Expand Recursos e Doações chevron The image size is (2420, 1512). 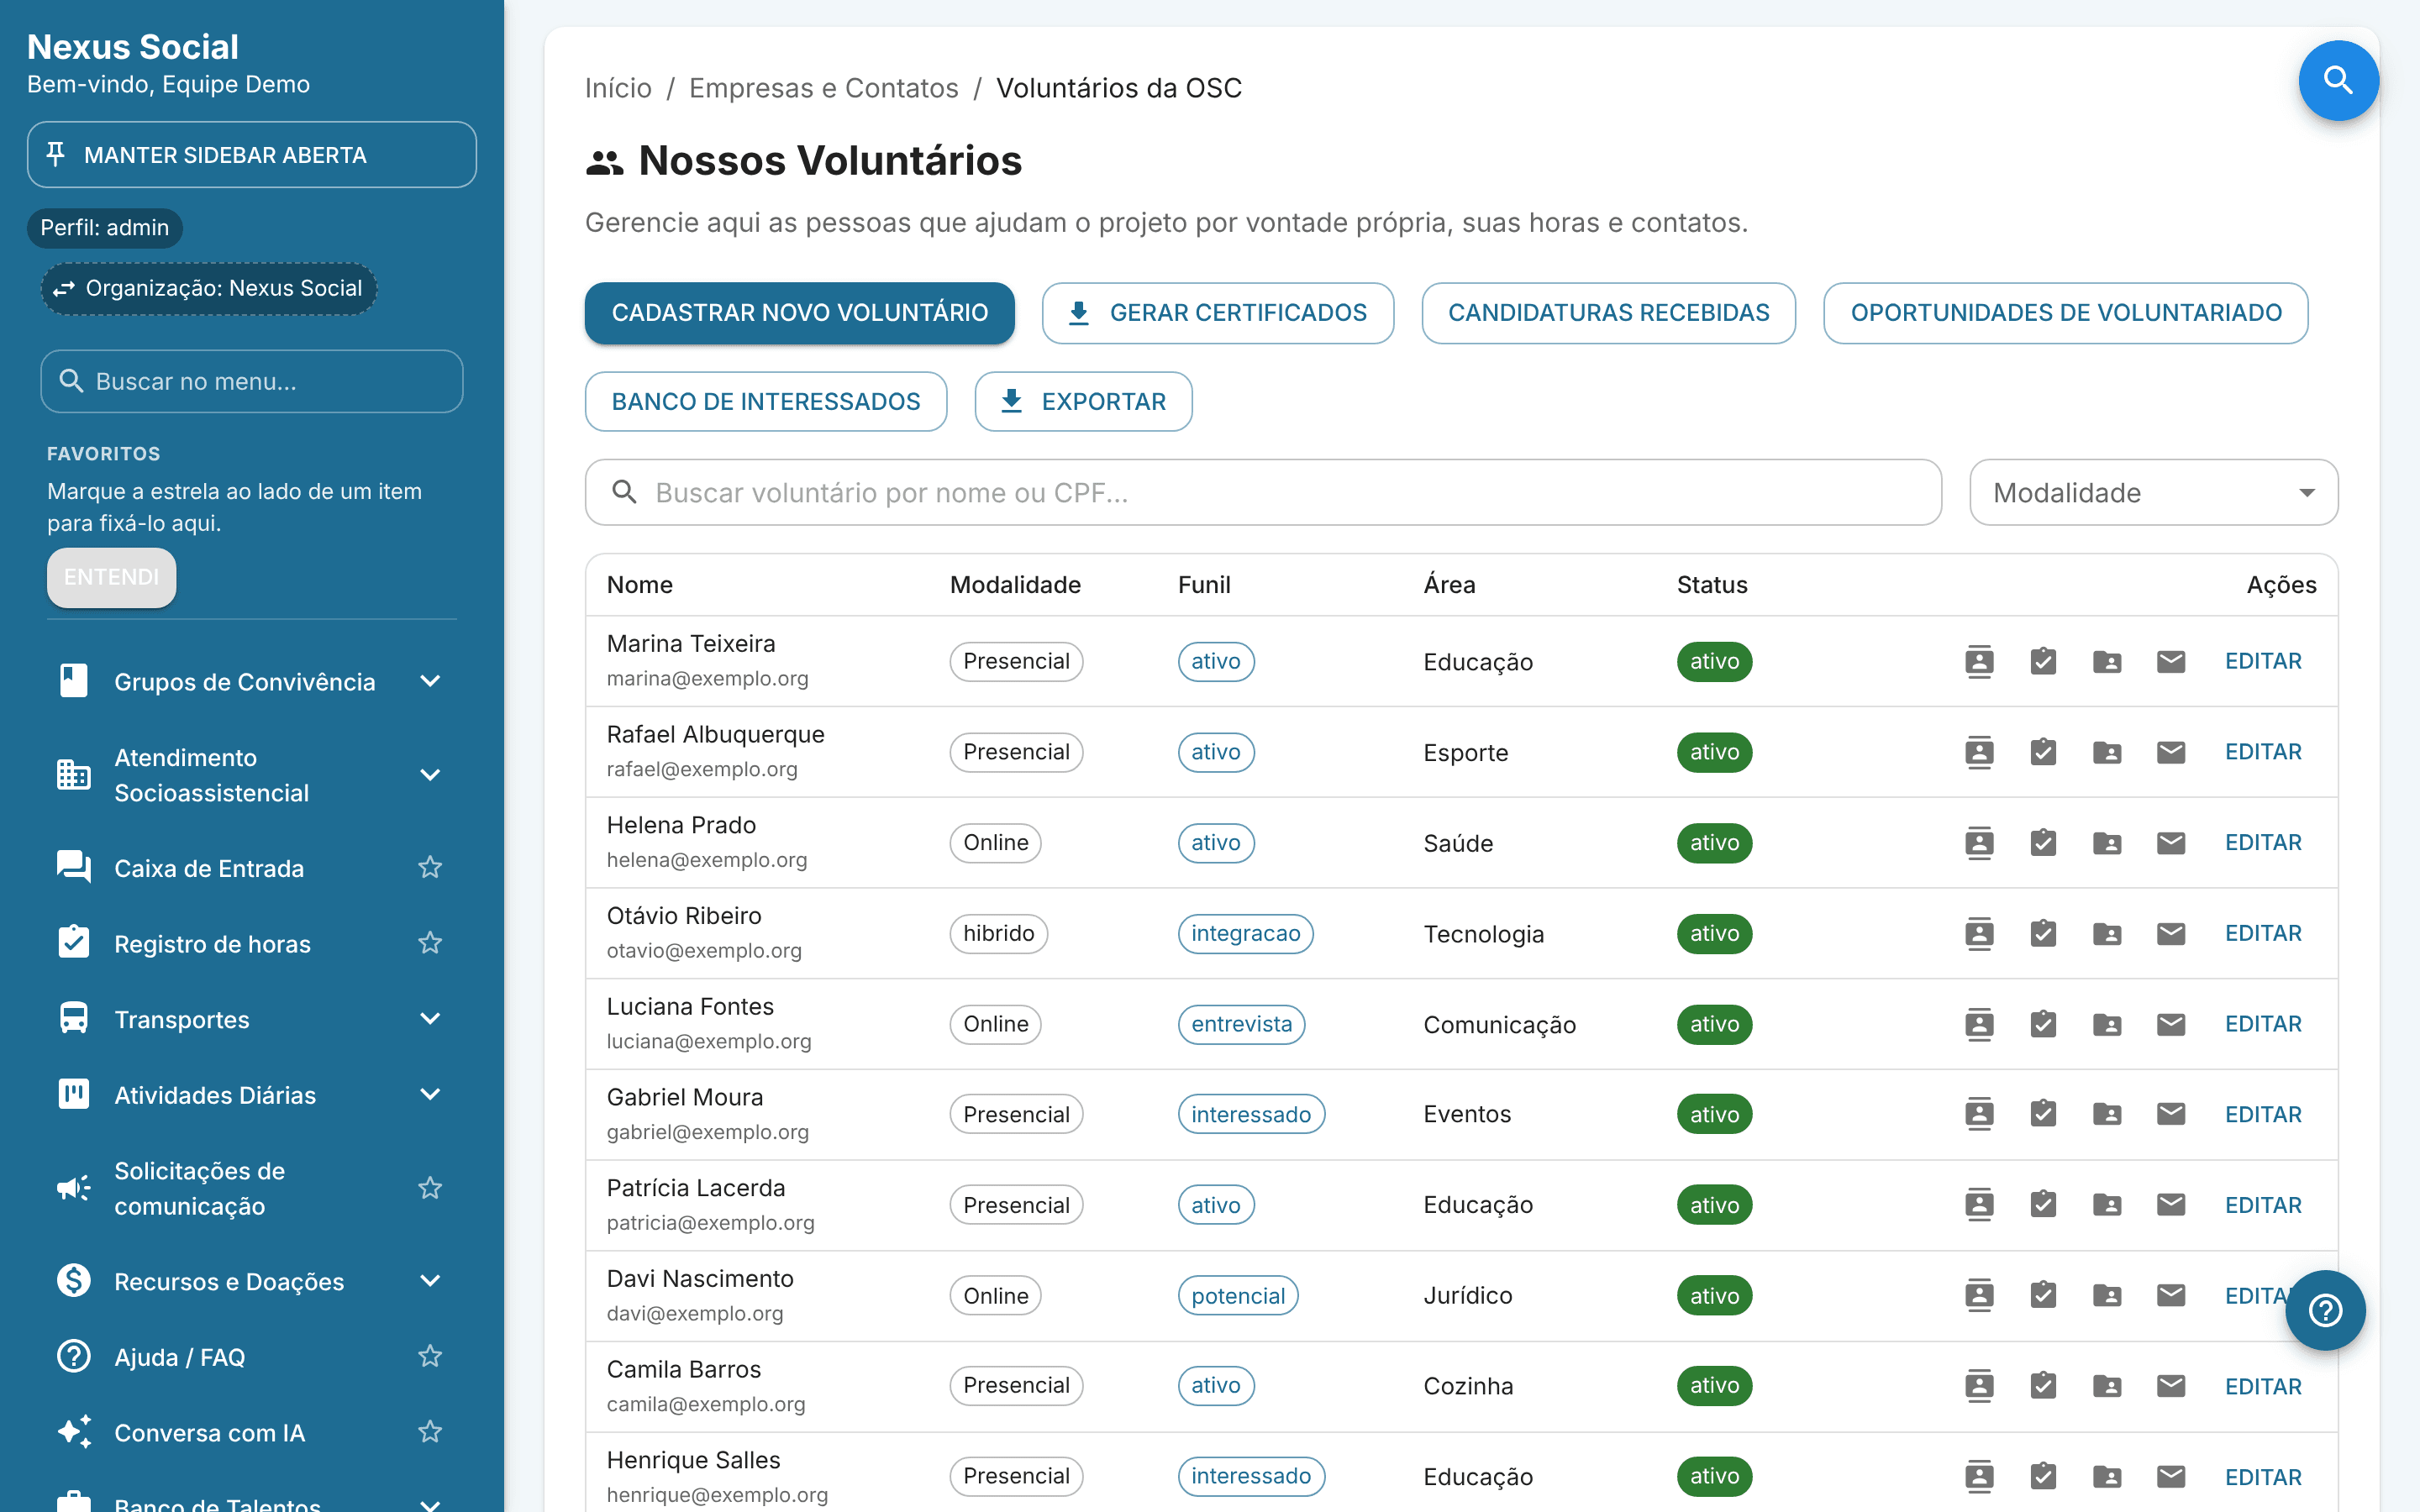[430, 1281]
